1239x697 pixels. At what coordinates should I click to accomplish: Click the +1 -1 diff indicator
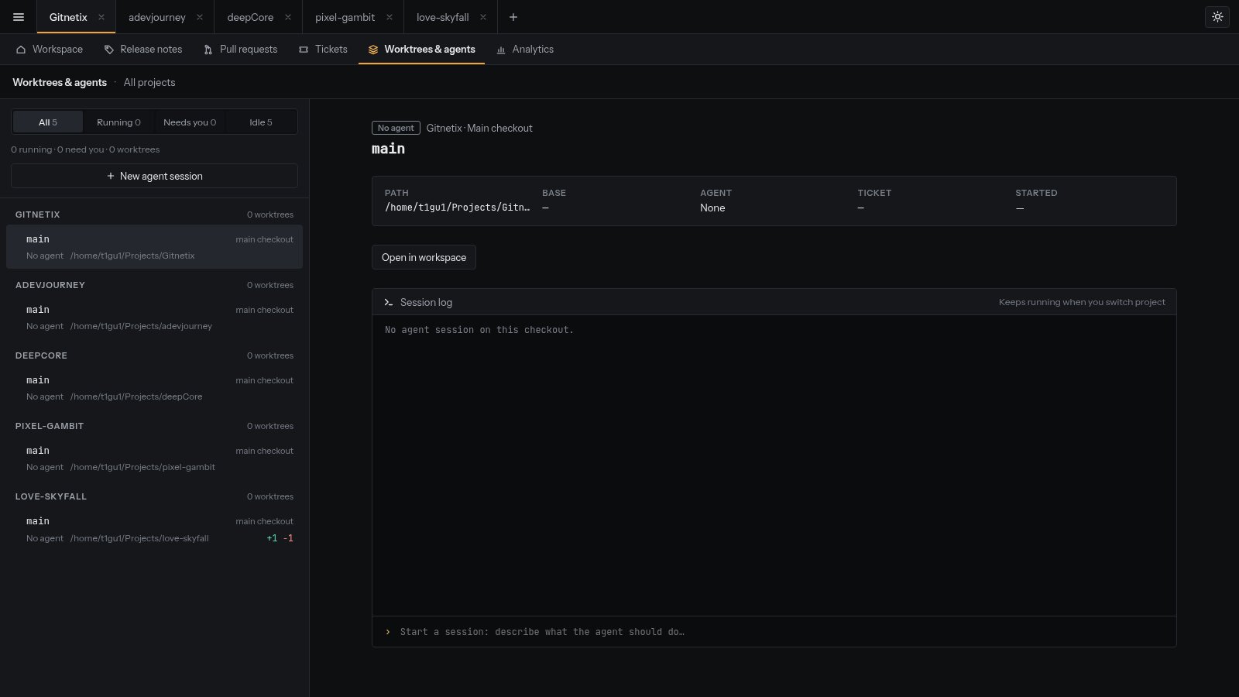pyautogui.click(x=280, y=538)
